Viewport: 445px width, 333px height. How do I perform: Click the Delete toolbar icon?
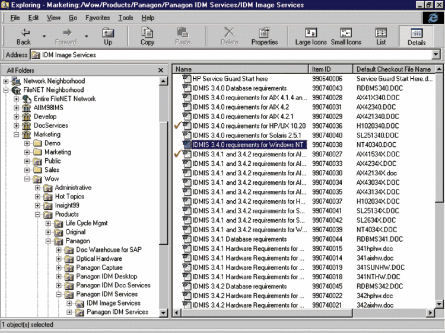(229, 37)
